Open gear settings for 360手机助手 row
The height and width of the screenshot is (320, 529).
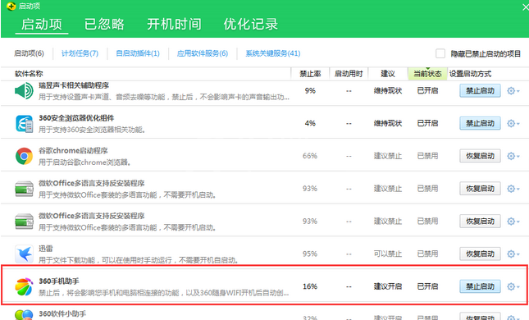[x=513, y=286]
